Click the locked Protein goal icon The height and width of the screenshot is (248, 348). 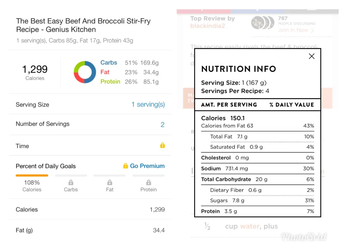click(x=149, y=183)
